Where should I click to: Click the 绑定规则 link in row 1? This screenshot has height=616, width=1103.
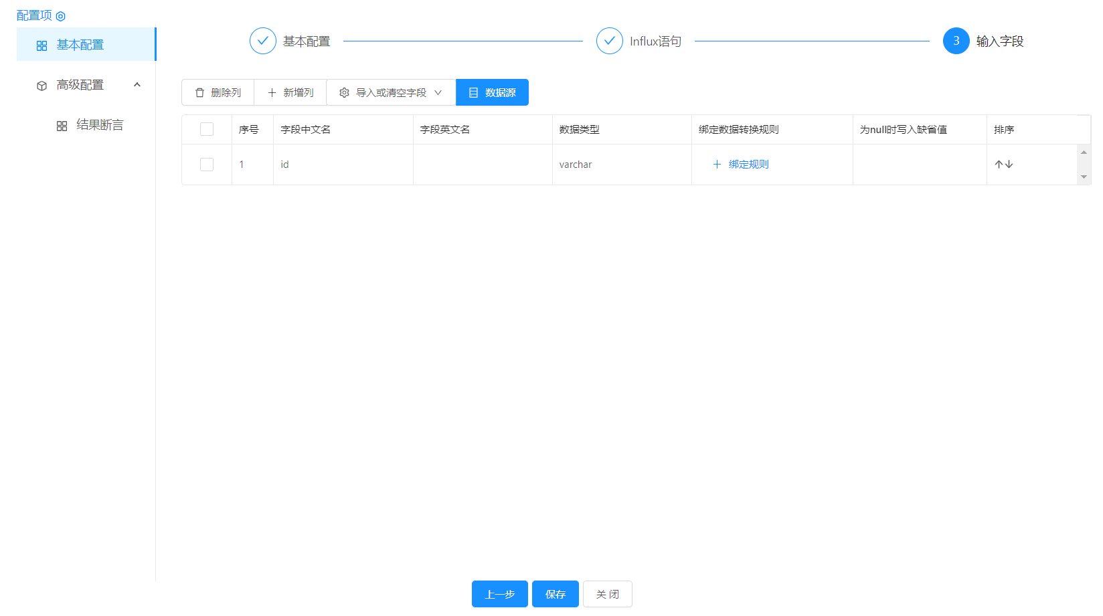[748, 165]
